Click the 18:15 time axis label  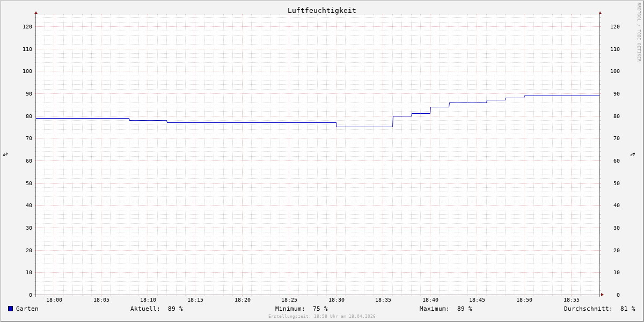coord(195,300)
